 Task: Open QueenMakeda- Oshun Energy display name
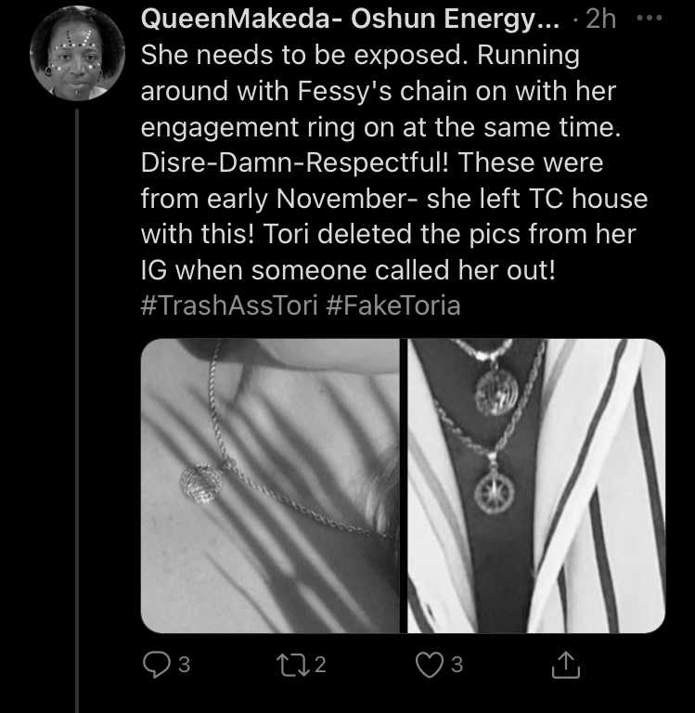pos(351,19)
